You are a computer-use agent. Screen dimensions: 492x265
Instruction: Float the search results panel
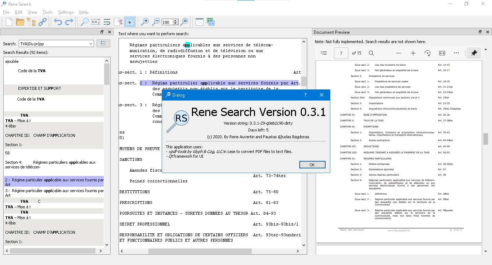(102, 32)
